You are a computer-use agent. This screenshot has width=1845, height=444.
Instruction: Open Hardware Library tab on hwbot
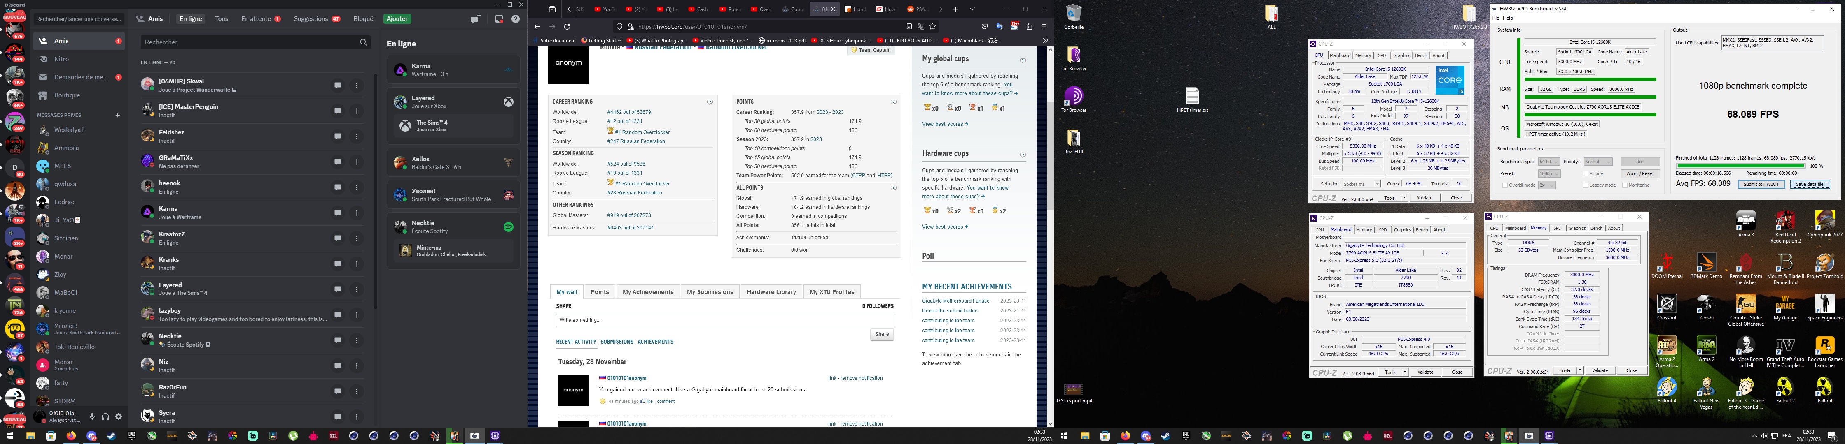point(771,292)
